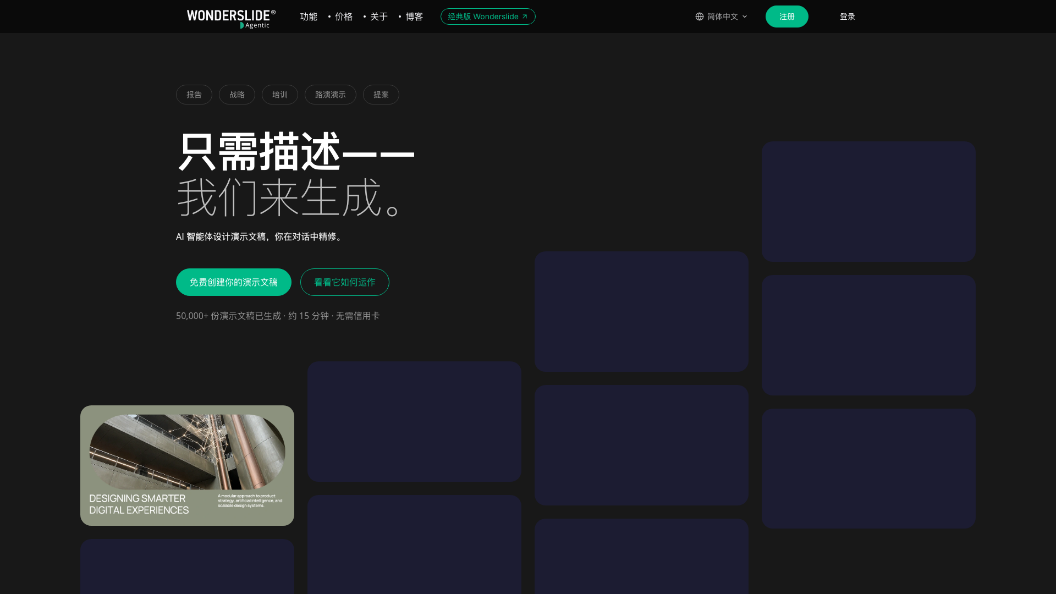This screenshot has height=594, width=1056.
Task: Open the Designing Smarter Digital Experiences thumbnail
Action: point(187,465)
